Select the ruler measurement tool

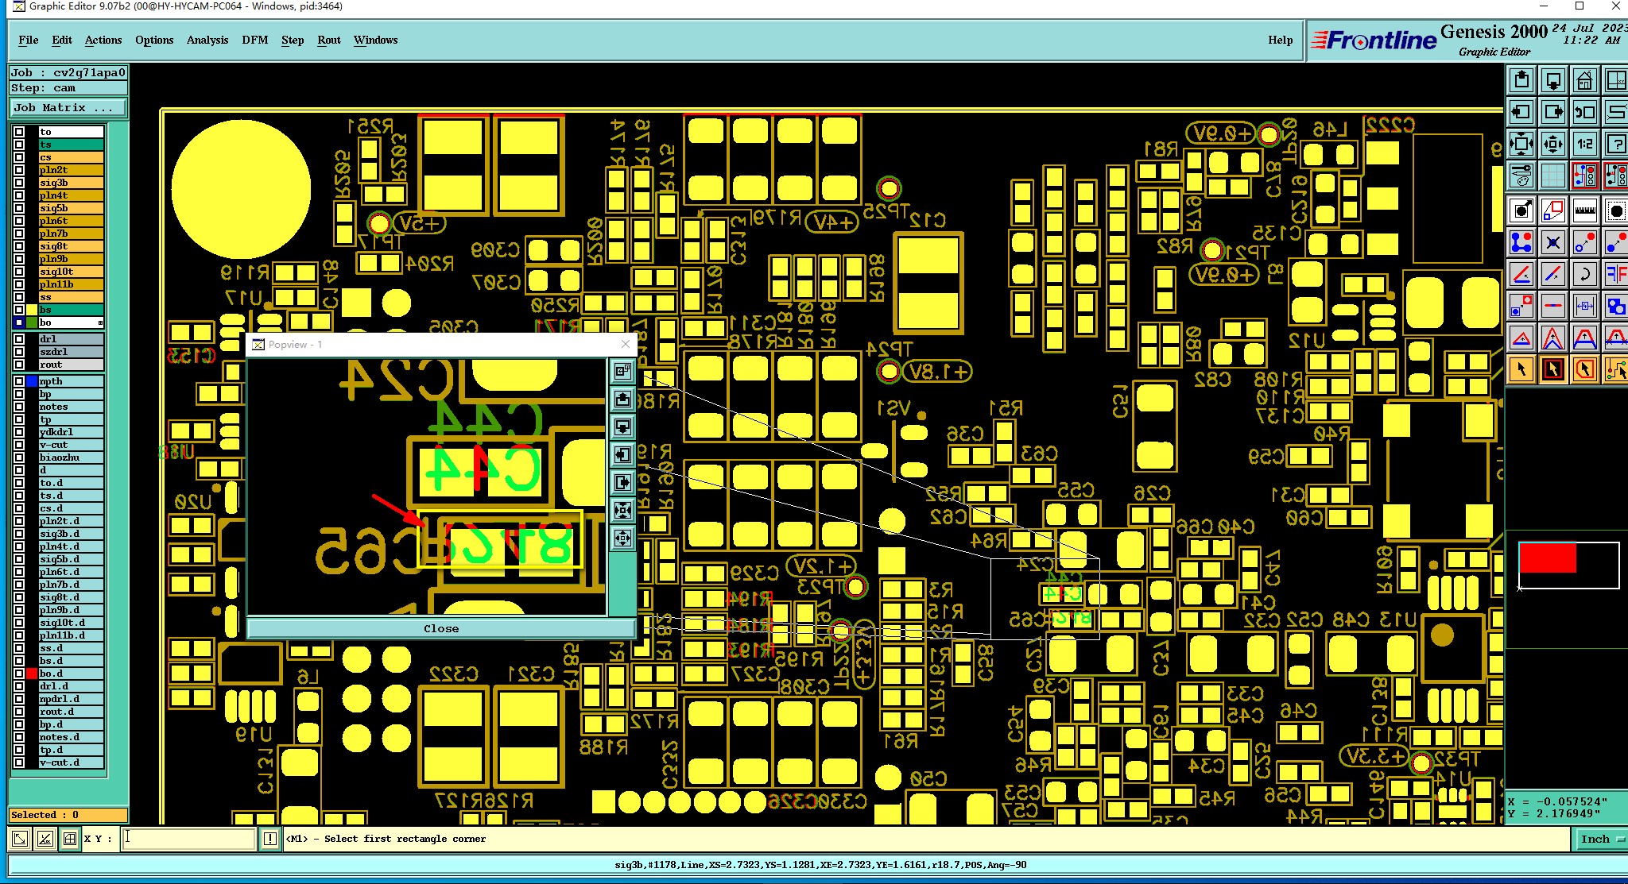1584,210
